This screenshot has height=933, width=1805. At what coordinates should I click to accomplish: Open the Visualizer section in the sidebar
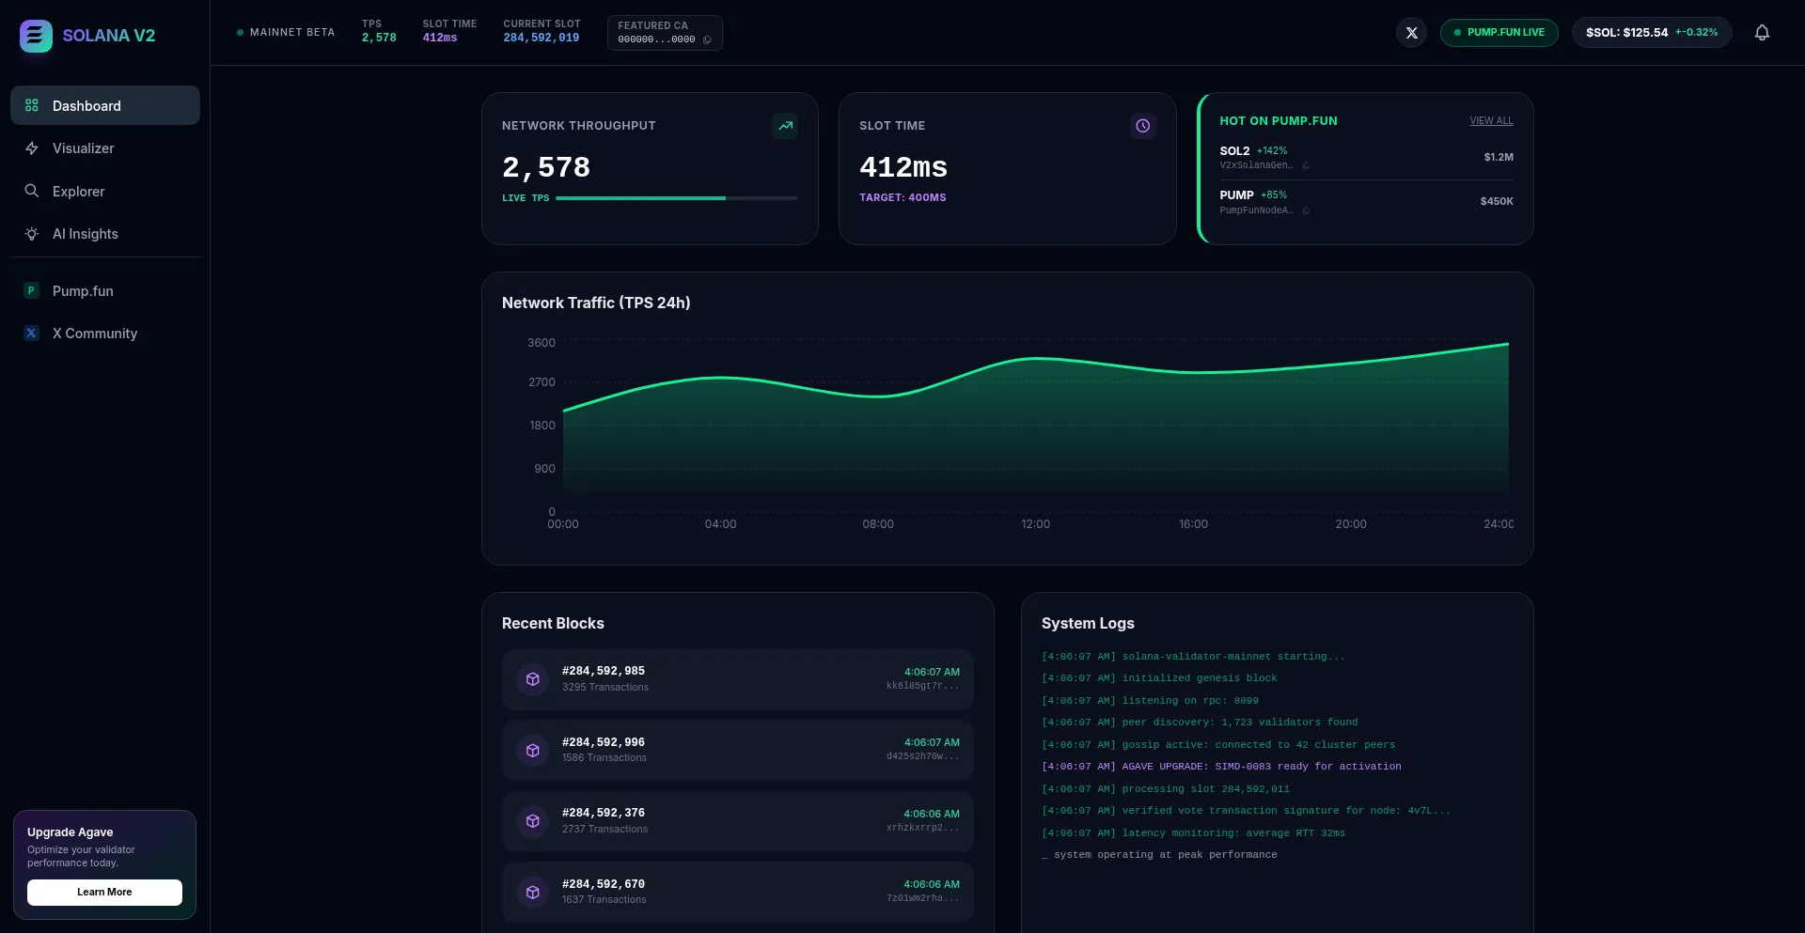pyautogui.click(x=83, y=148)
